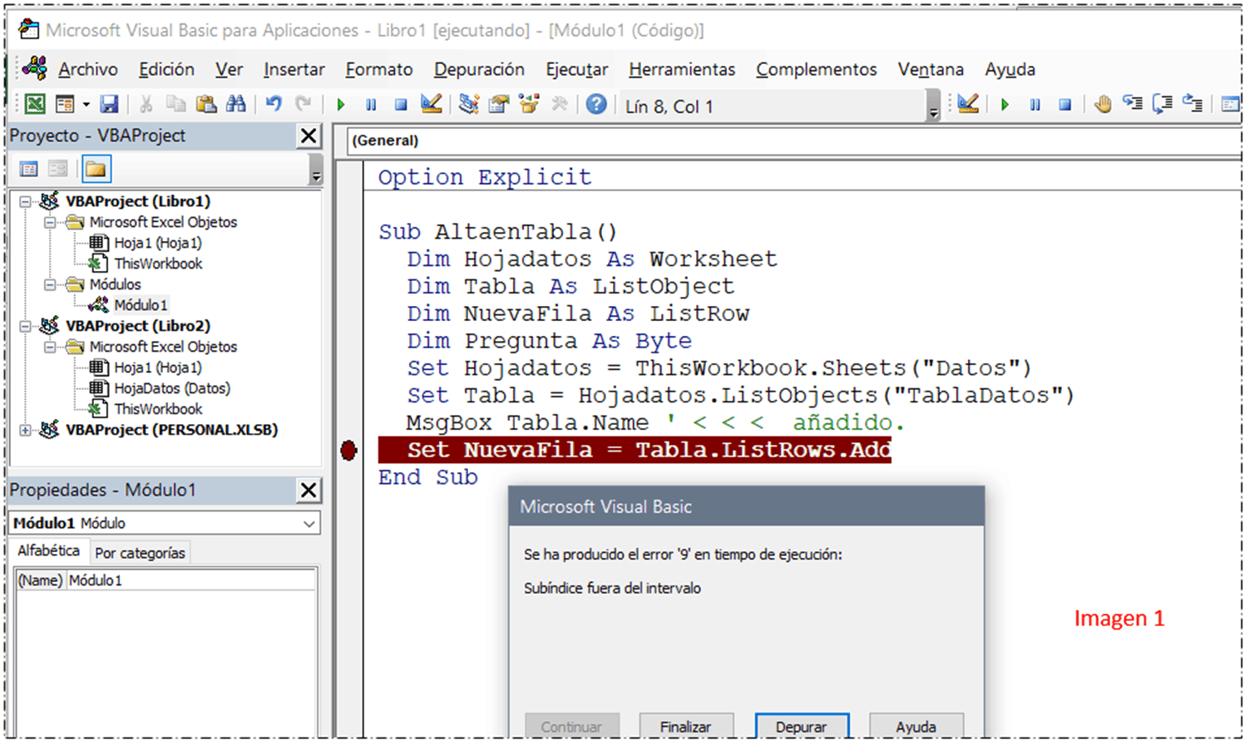Click the Step Into debug icon

pyautogui.click(x=1133, y=104)
